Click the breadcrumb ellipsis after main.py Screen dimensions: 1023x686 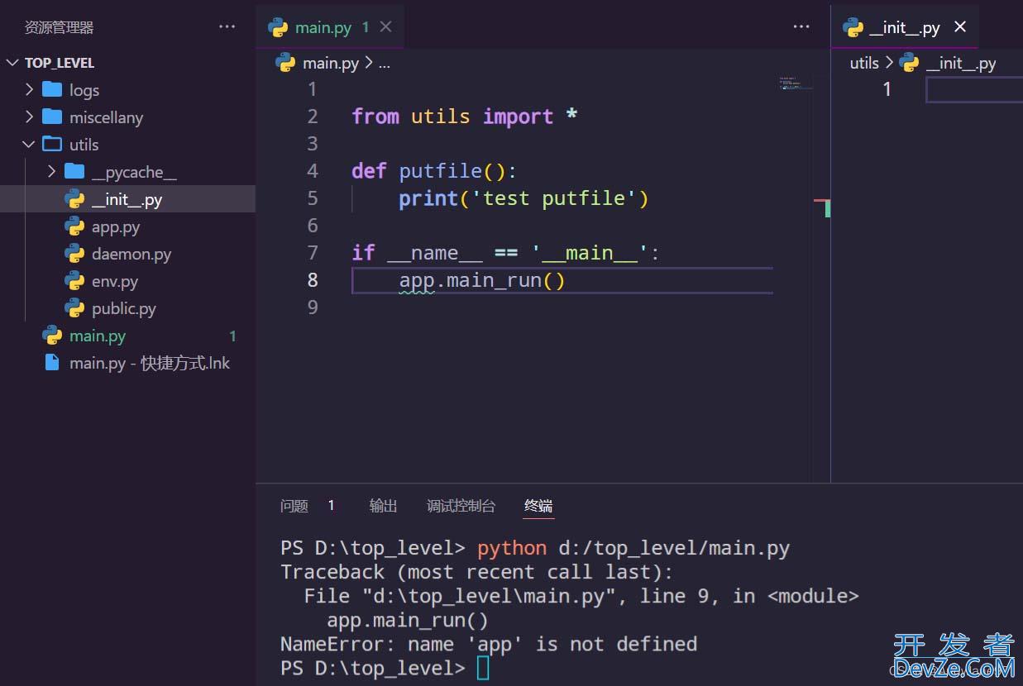[x=384, y=63]
